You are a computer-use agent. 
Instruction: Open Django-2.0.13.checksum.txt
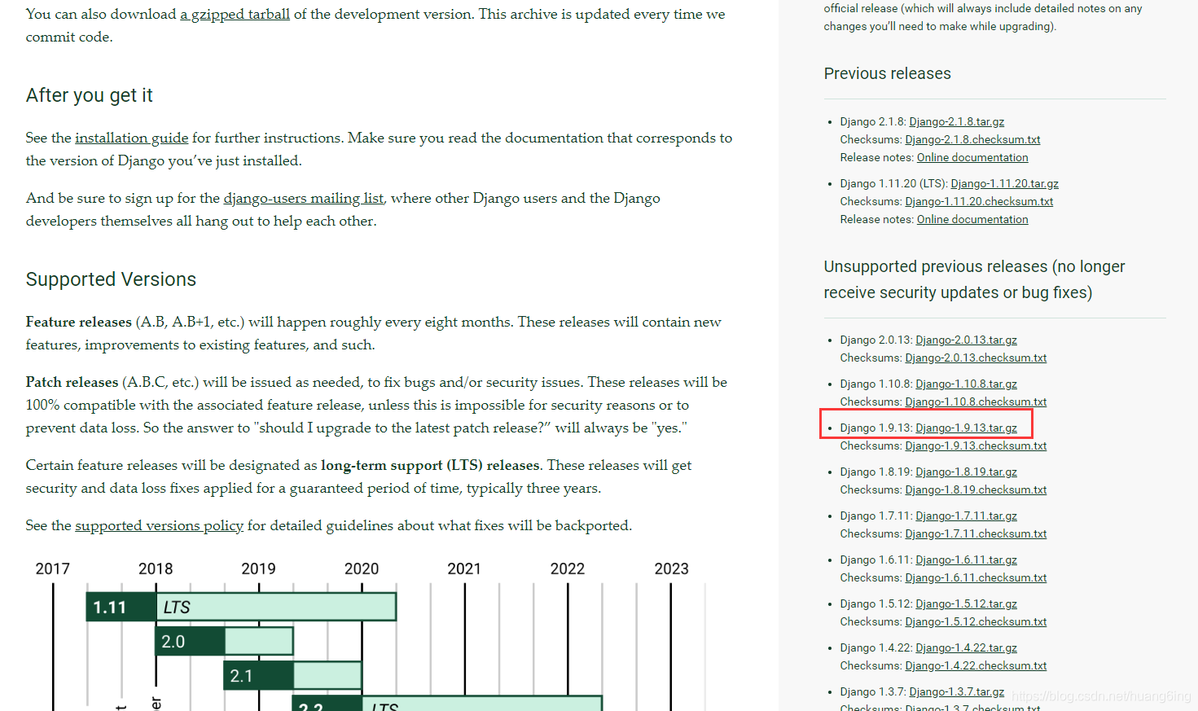point(976,358)
